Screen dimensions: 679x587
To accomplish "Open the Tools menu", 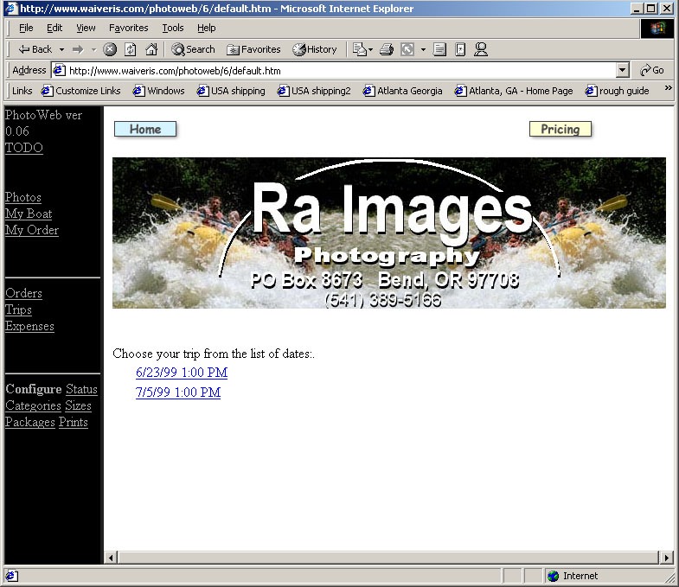I will (x=173, y=28).
